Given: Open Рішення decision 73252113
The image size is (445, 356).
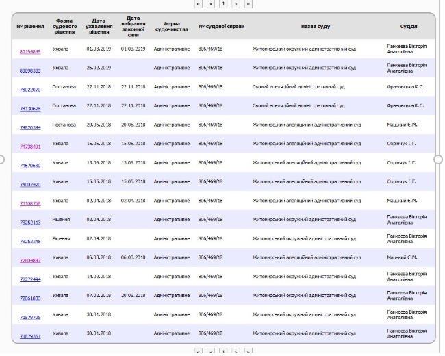Looking at the screenshot, I should [30, 222].
